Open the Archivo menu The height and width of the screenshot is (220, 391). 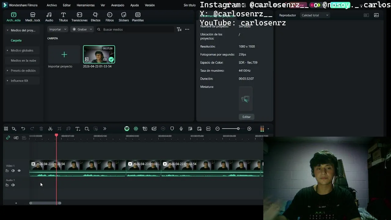pyautogui.click(x=52, y=5)
